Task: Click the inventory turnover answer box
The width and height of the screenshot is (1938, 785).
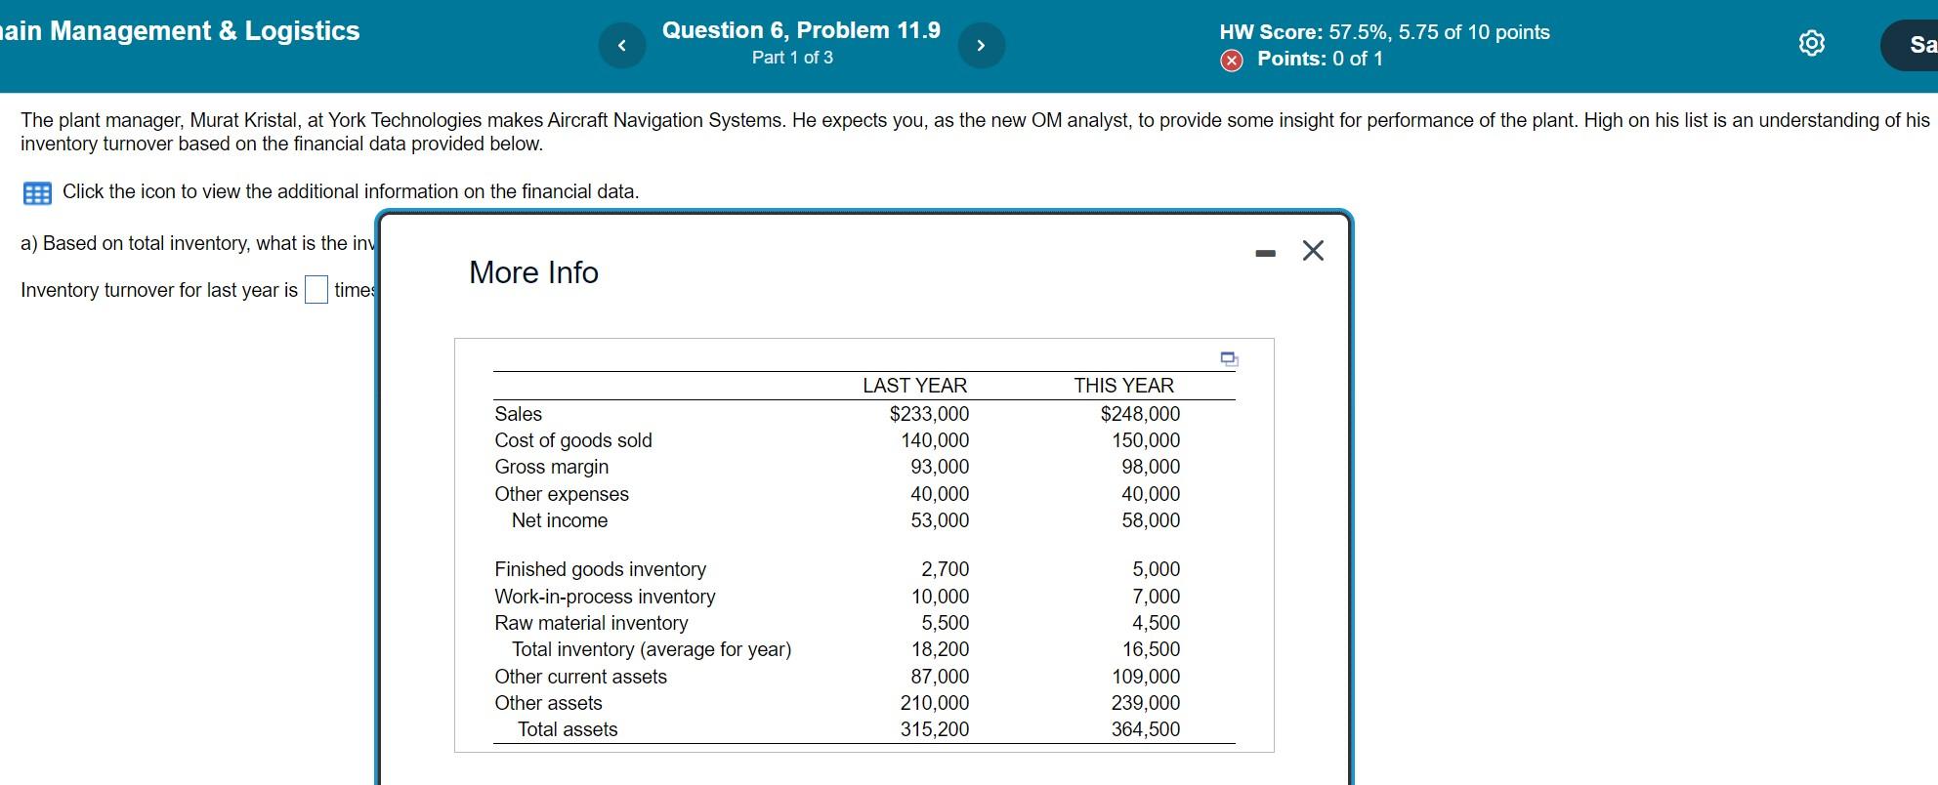Action: pyautogui.click(x=316, y=290)
